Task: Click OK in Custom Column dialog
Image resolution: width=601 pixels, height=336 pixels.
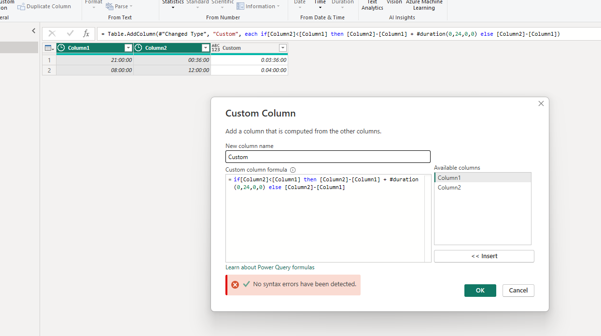Action: [480, 291]
